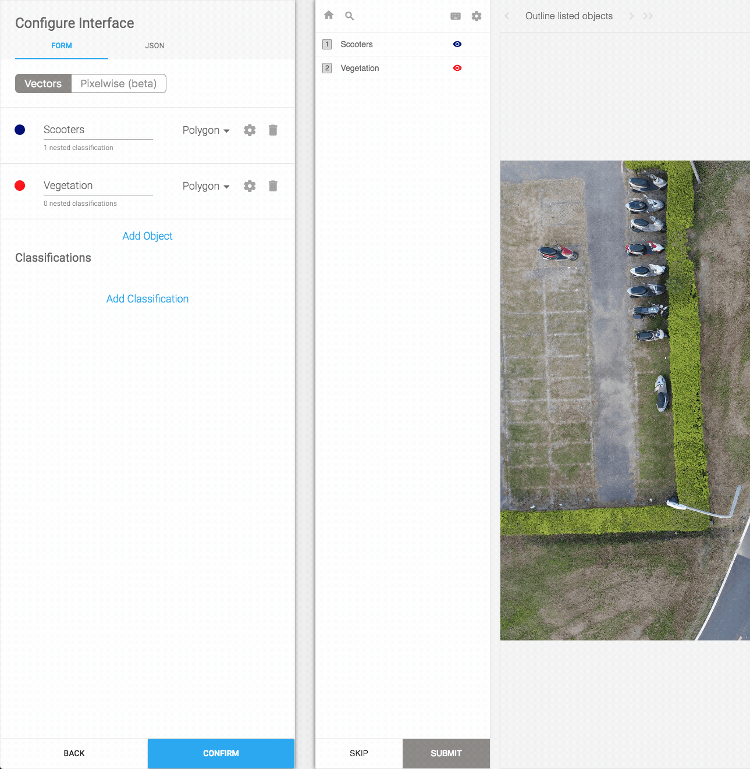750x769 pixels.
Task: Select the FORM tab
Action: point(62,45)
